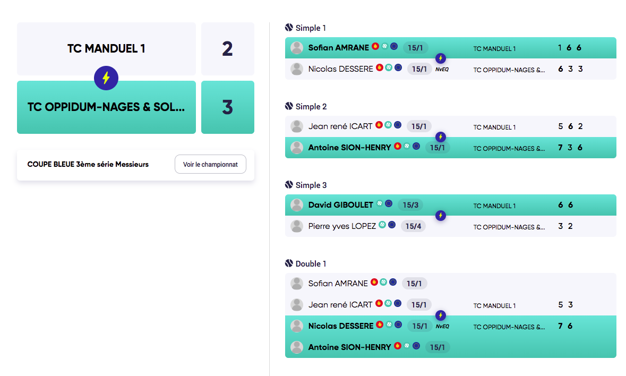Screen dimensions: 626x376
Task: Click the Double 1 lightning bolt badge
Action: click(440, 315)
